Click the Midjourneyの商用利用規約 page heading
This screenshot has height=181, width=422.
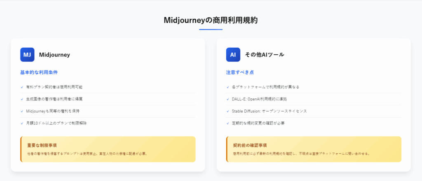[x=211, y=21]
